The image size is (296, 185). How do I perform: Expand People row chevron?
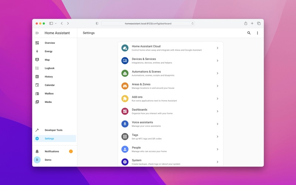(x=218, y=149)
